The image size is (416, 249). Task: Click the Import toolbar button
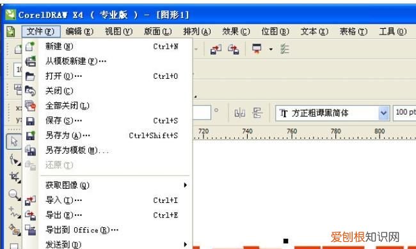216,49
